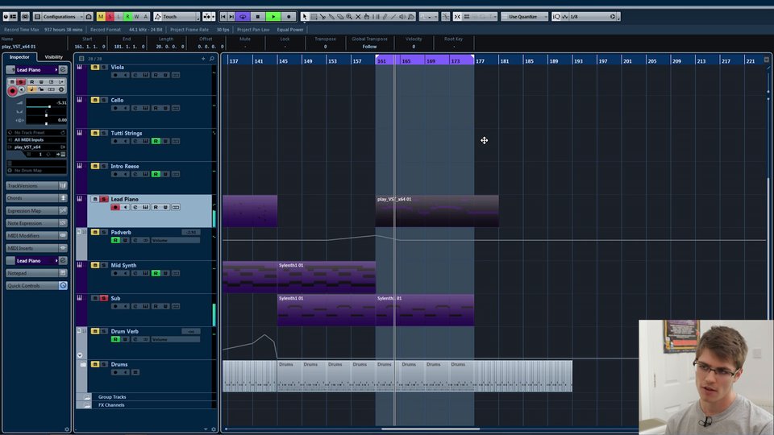Toggle Read automation on Intro Reese track
This screenshot has height=435, width=774.
click(156, 174)
